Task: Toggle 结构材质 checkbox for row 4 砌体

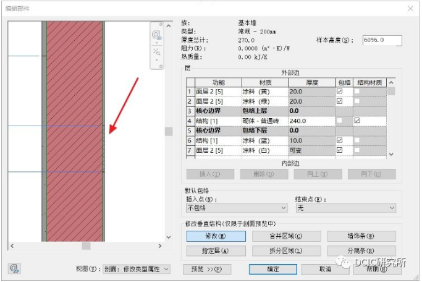Action: [x=357, y=121]
